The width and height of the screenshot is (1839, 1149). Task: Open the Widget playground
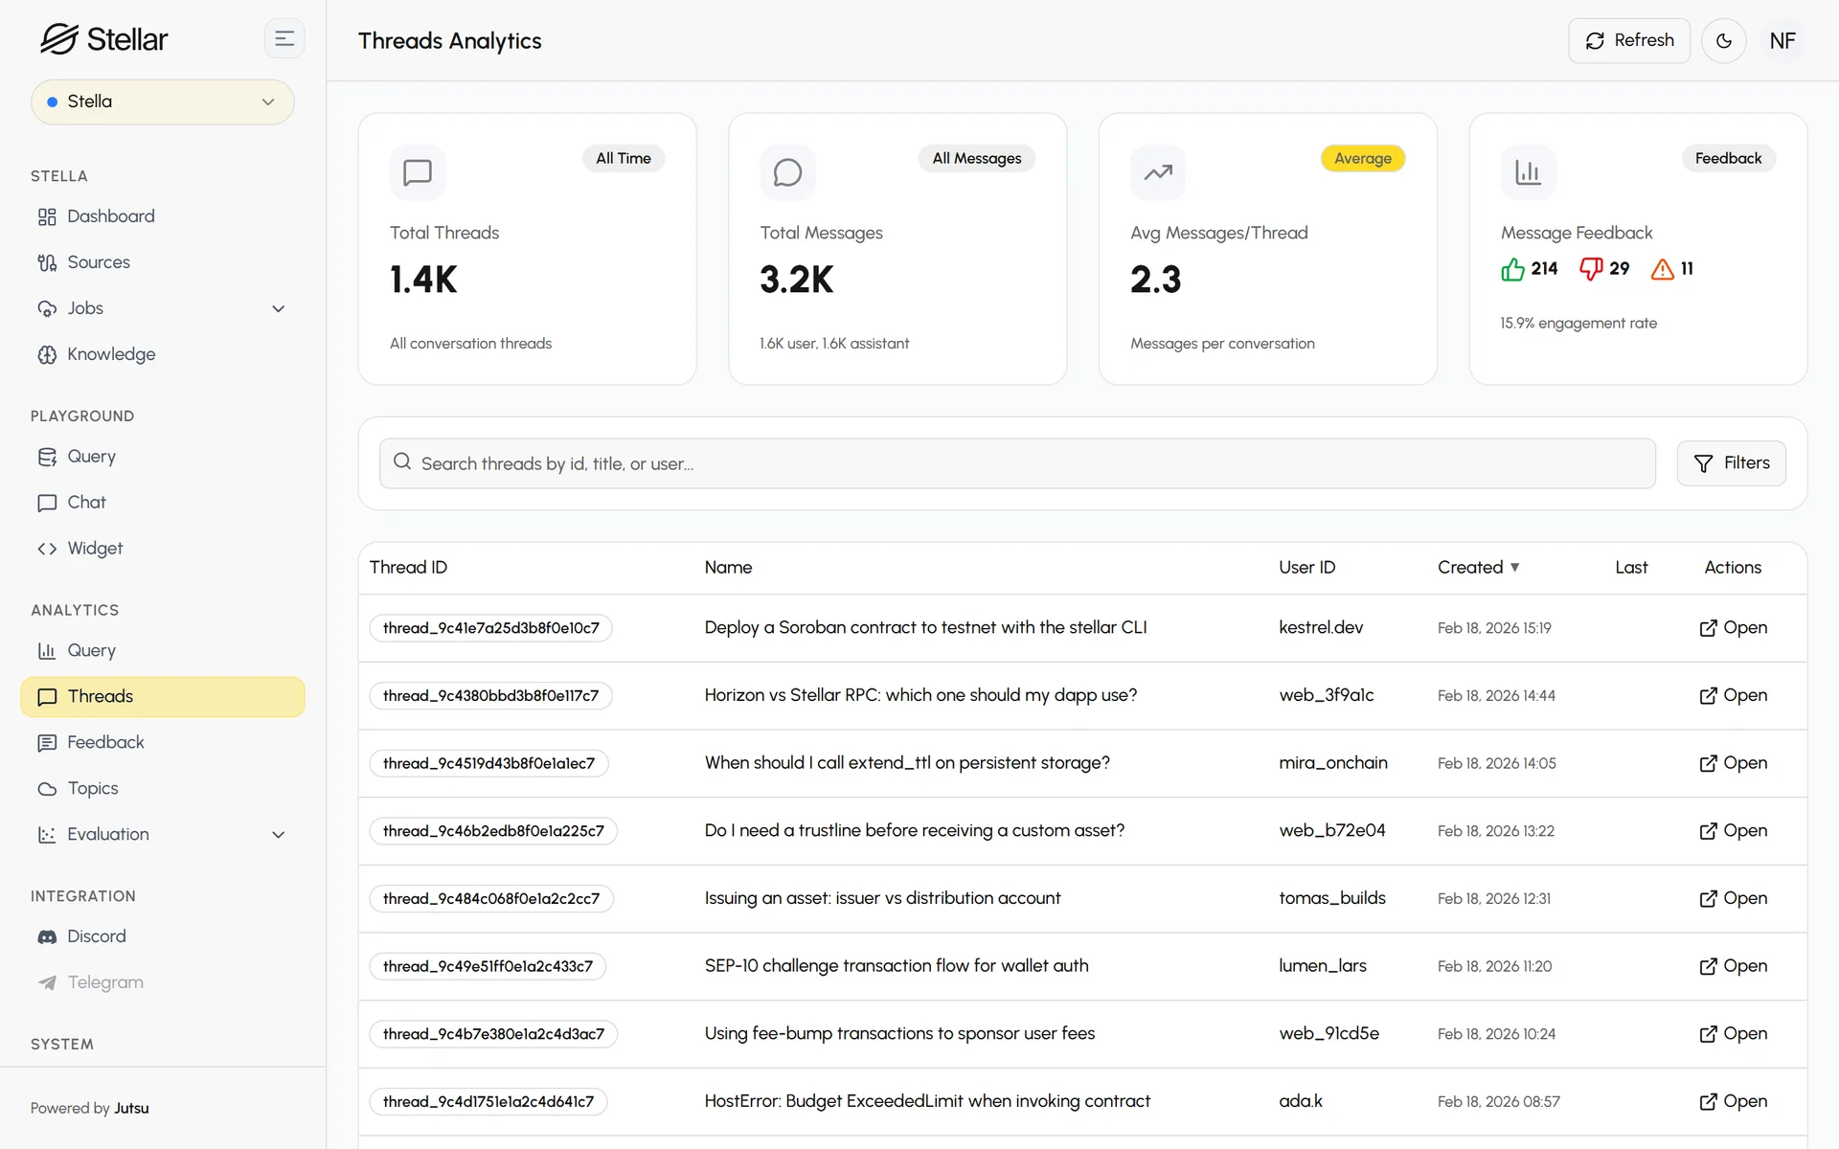point(162,549)
